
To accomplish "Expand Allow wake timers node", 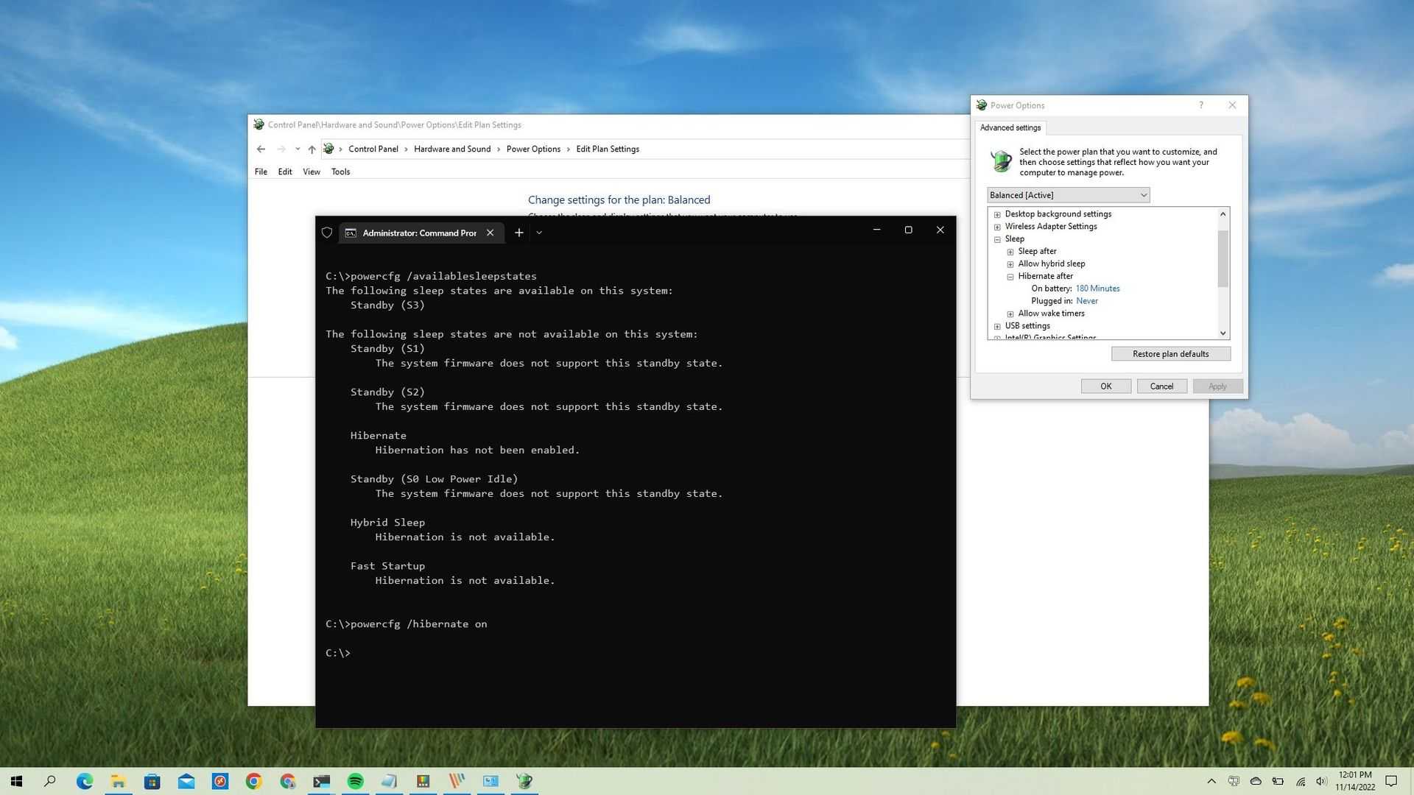I will 1010,314.
